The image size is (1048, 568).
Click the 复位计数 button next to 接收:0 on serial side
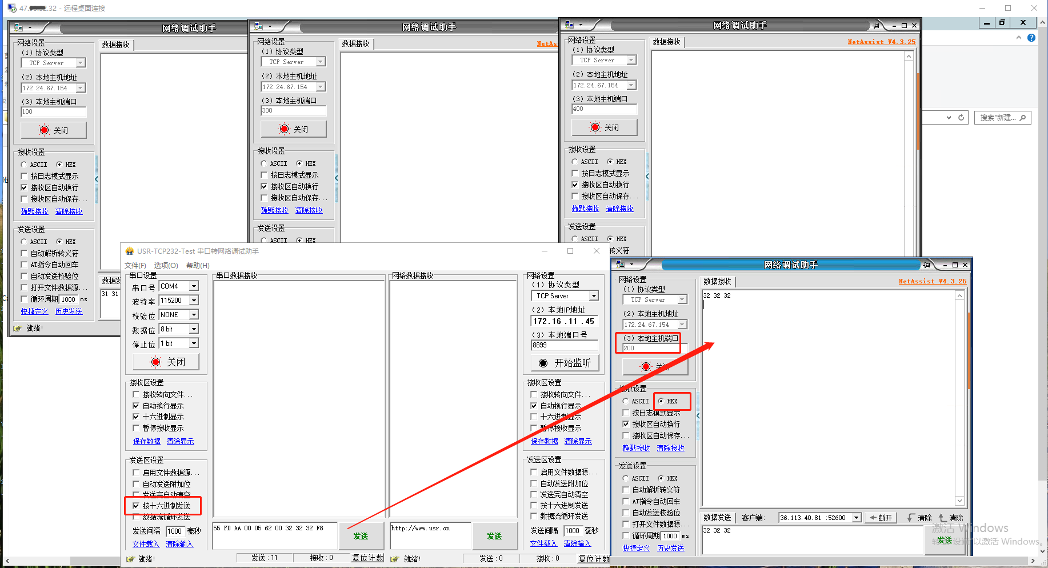367,558
